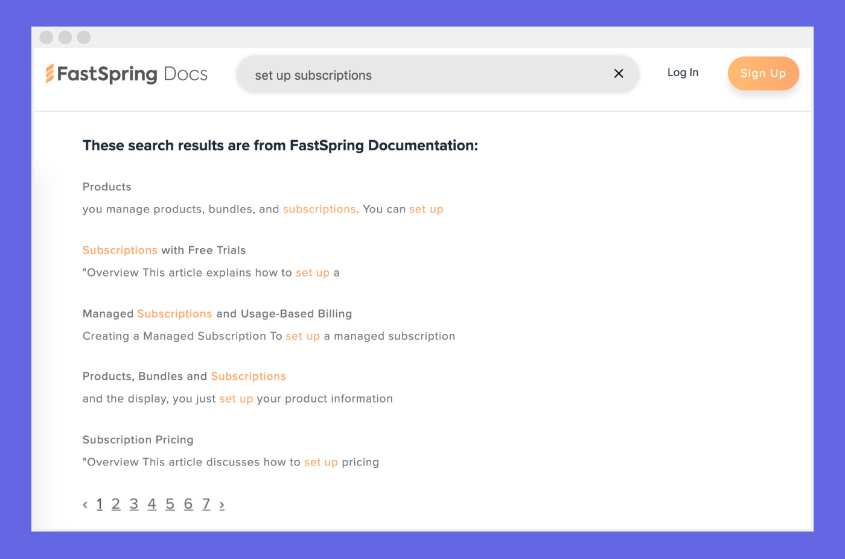The image size is (845, 559).
Task: Open the Products search result
Action: [x=106, y=187]
